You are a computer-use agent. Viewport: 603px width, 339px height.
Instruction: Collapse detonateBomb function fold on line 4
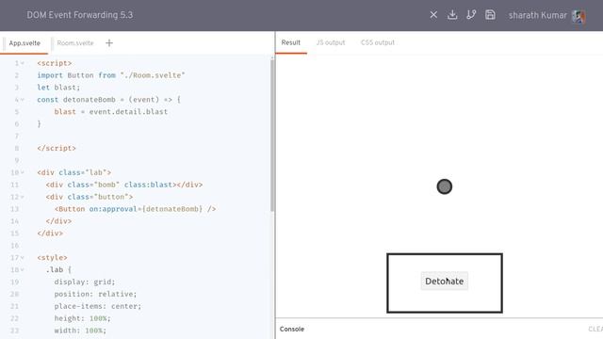click(x=23, y=100)
